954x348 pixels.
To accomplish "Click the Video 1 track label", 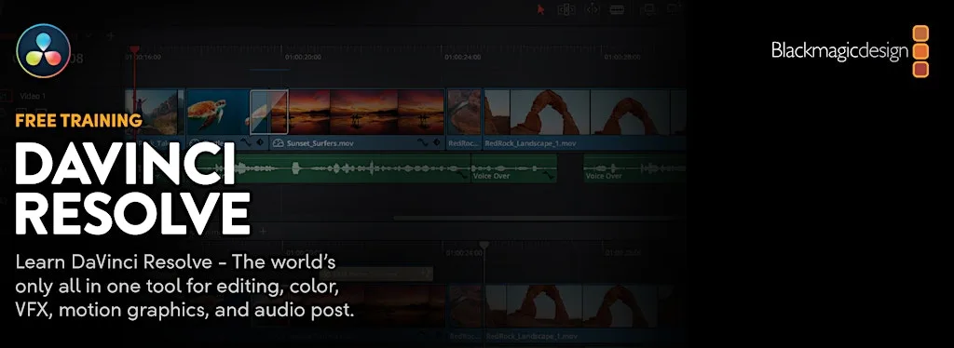I will tap(33, 96).
